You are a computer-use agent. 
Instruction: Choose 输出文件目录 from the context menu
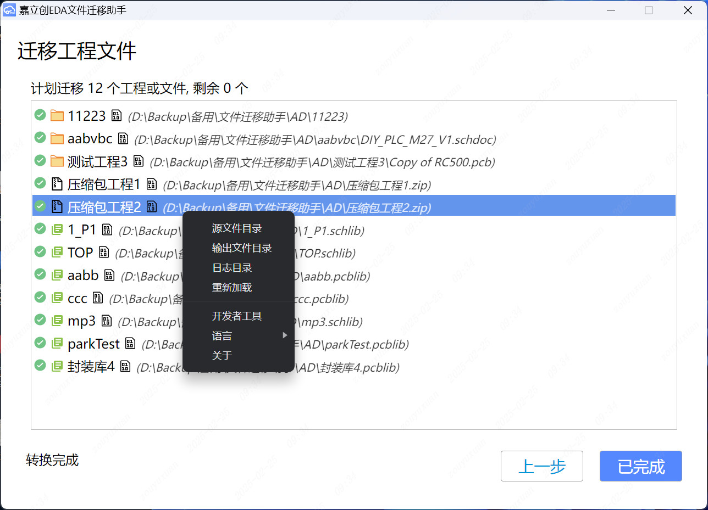point(238,248)
